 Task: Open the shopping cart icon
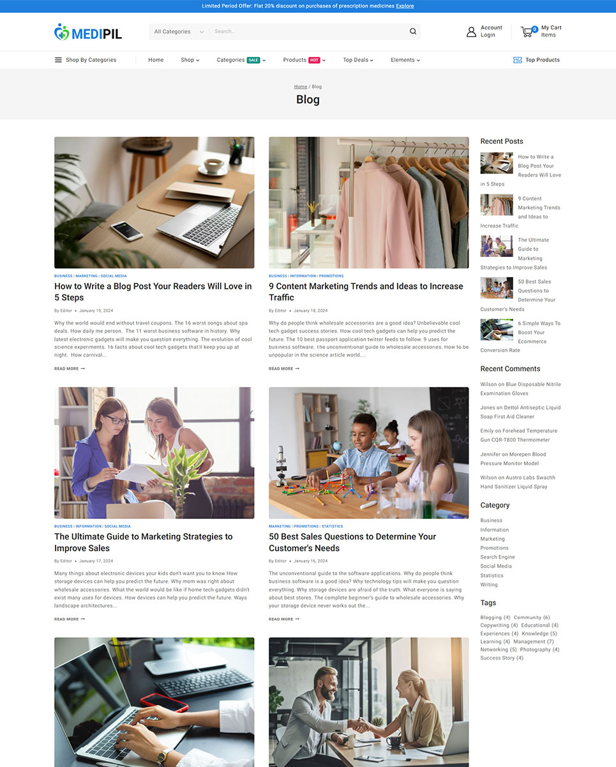click(x=528, y=31)
